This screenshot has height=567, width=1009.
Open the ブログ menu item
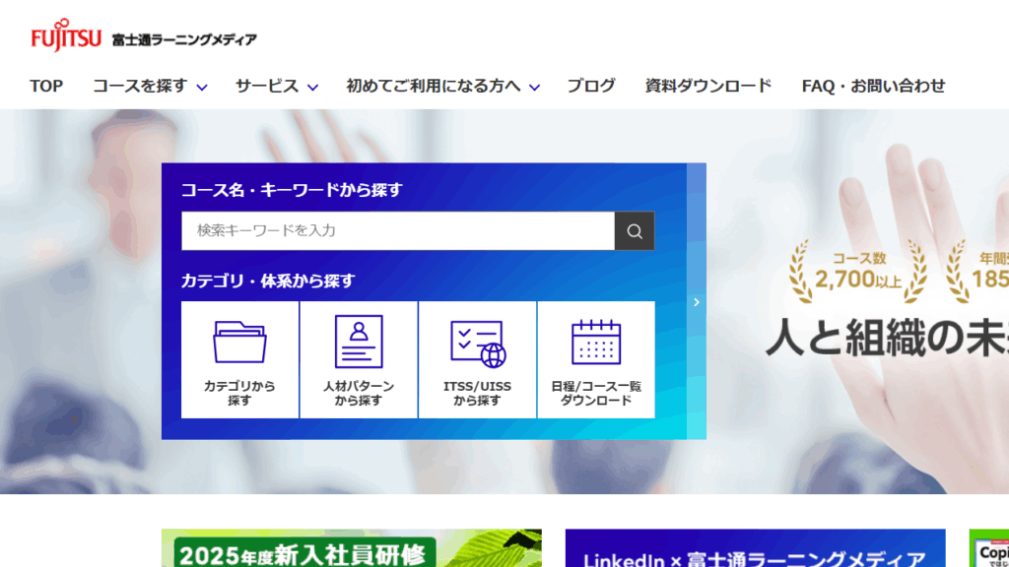(x=591, y=87)
